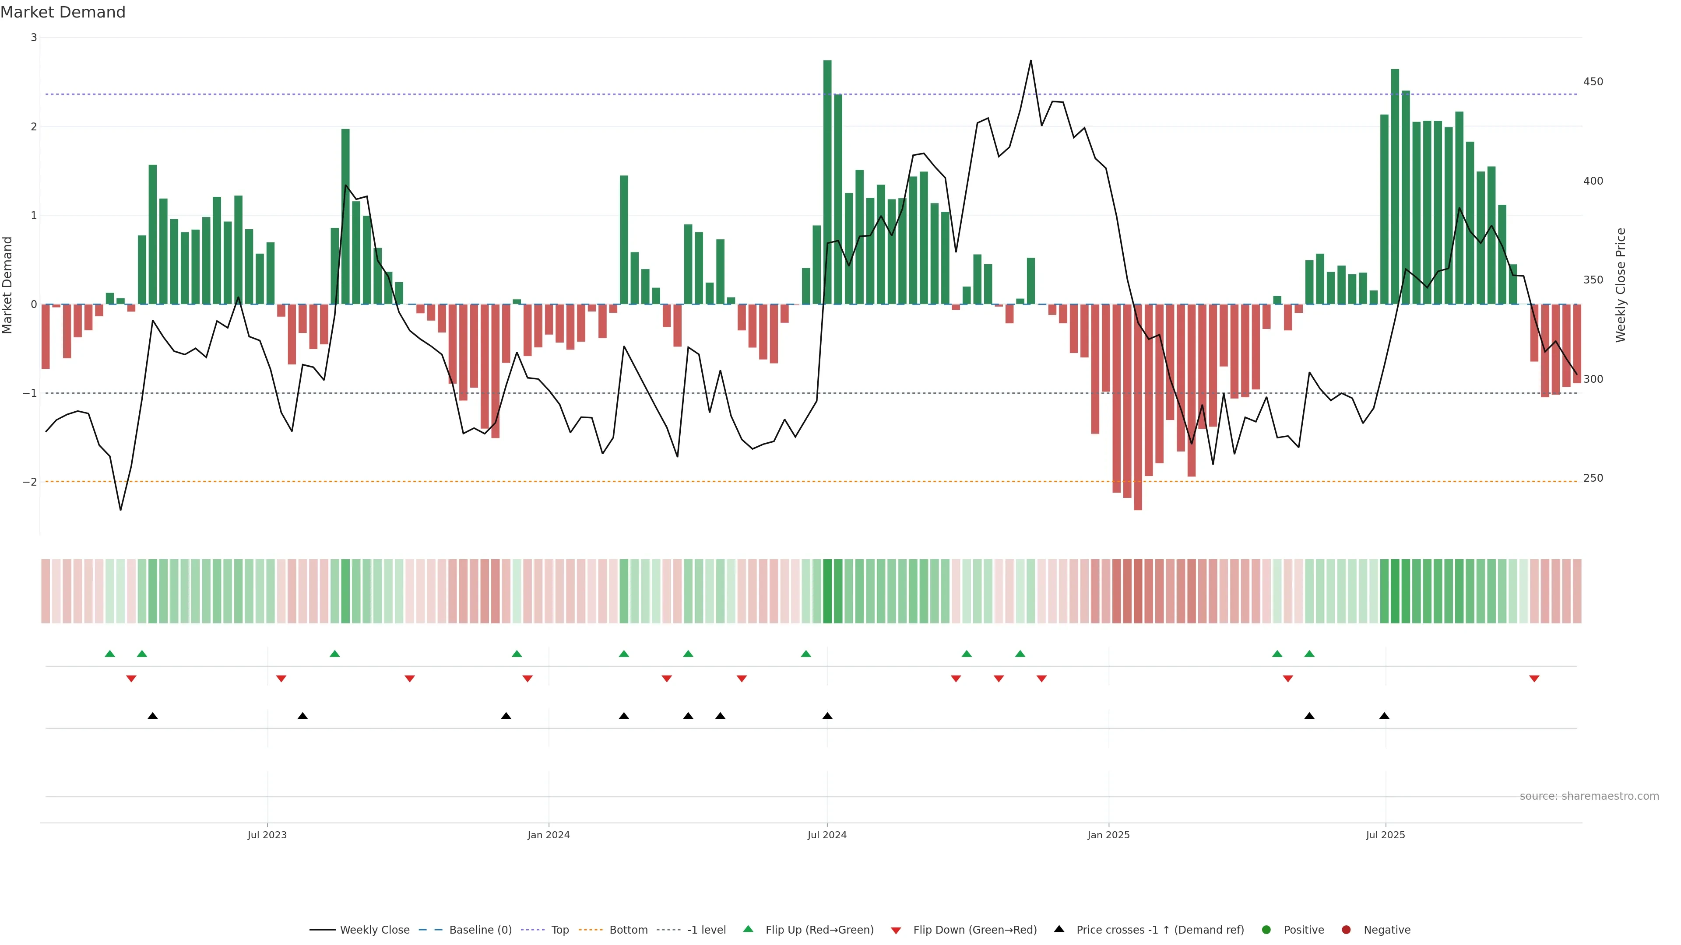Click the Jan 2025 axis label
The height and width of the screenshot is (945, 1681).
1108,835
